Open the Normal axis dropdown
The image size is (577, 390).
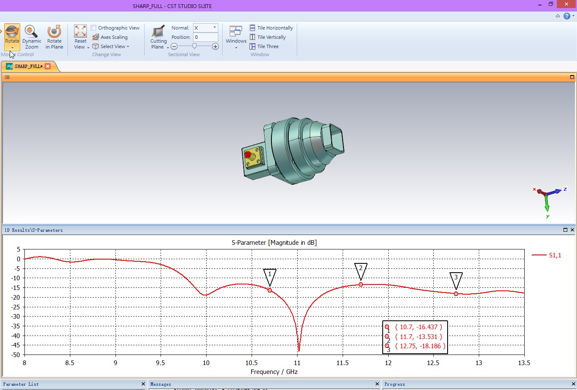coord(214,28)
